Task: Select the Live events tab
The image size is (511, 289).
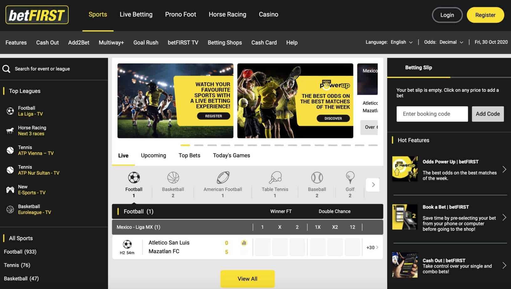Action: pyautogui.click(x=123, y=155)
